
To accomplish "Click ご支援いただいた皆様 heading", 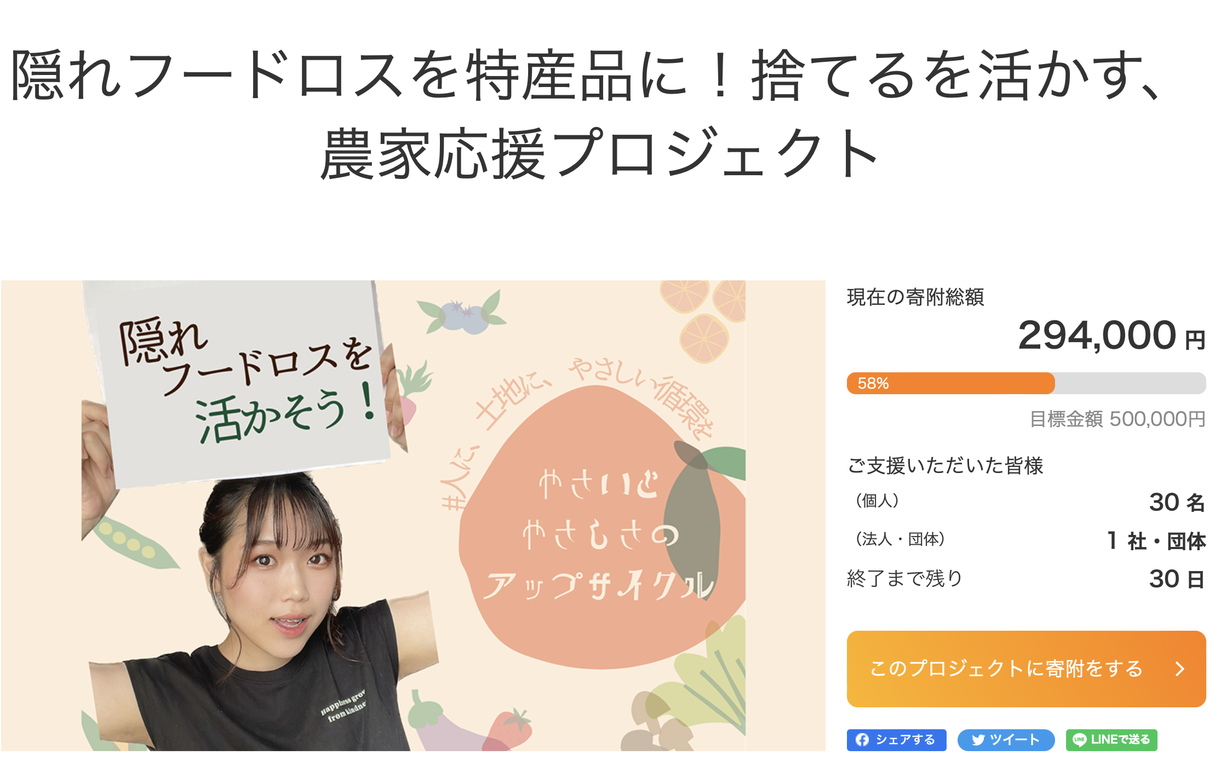I will coord(945,466).
